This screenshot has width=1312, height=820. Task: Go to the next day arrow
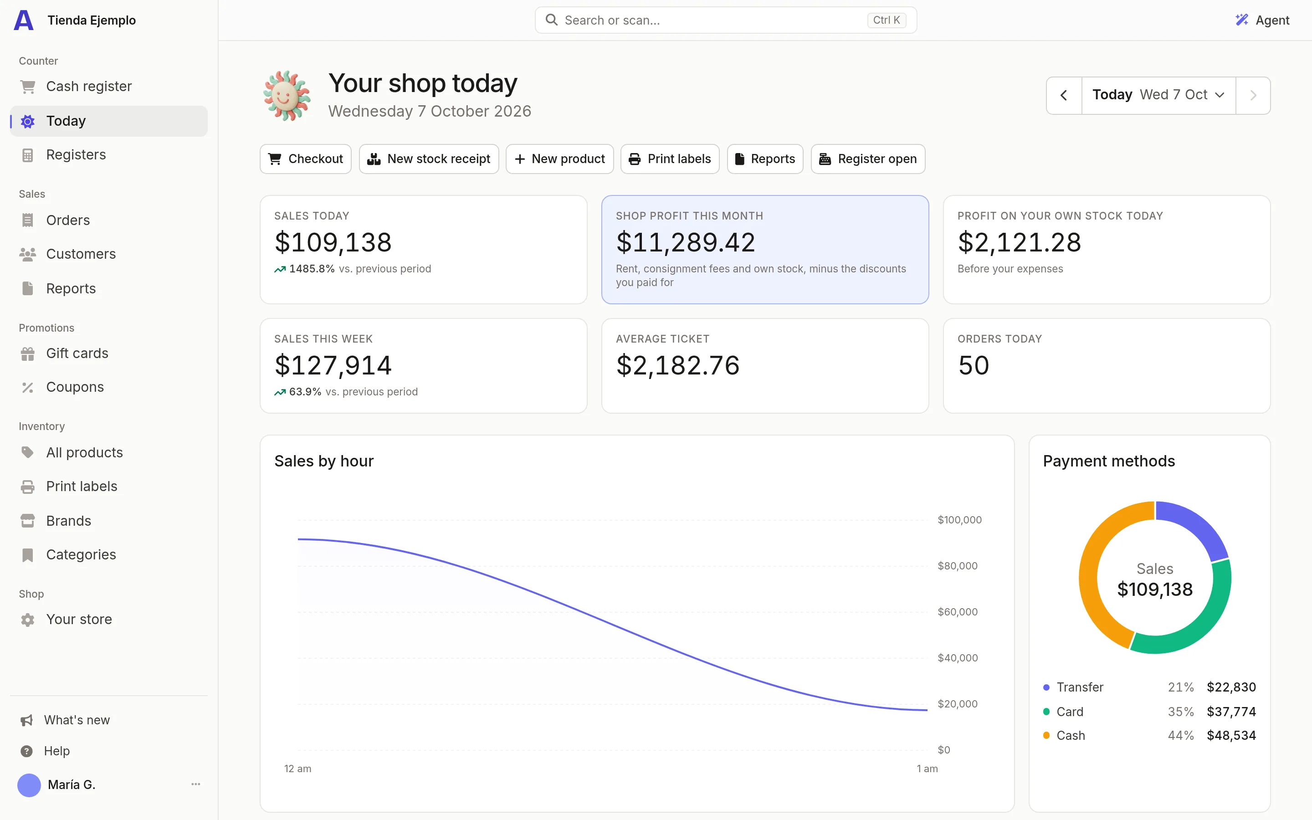[x=1253, y=96]
